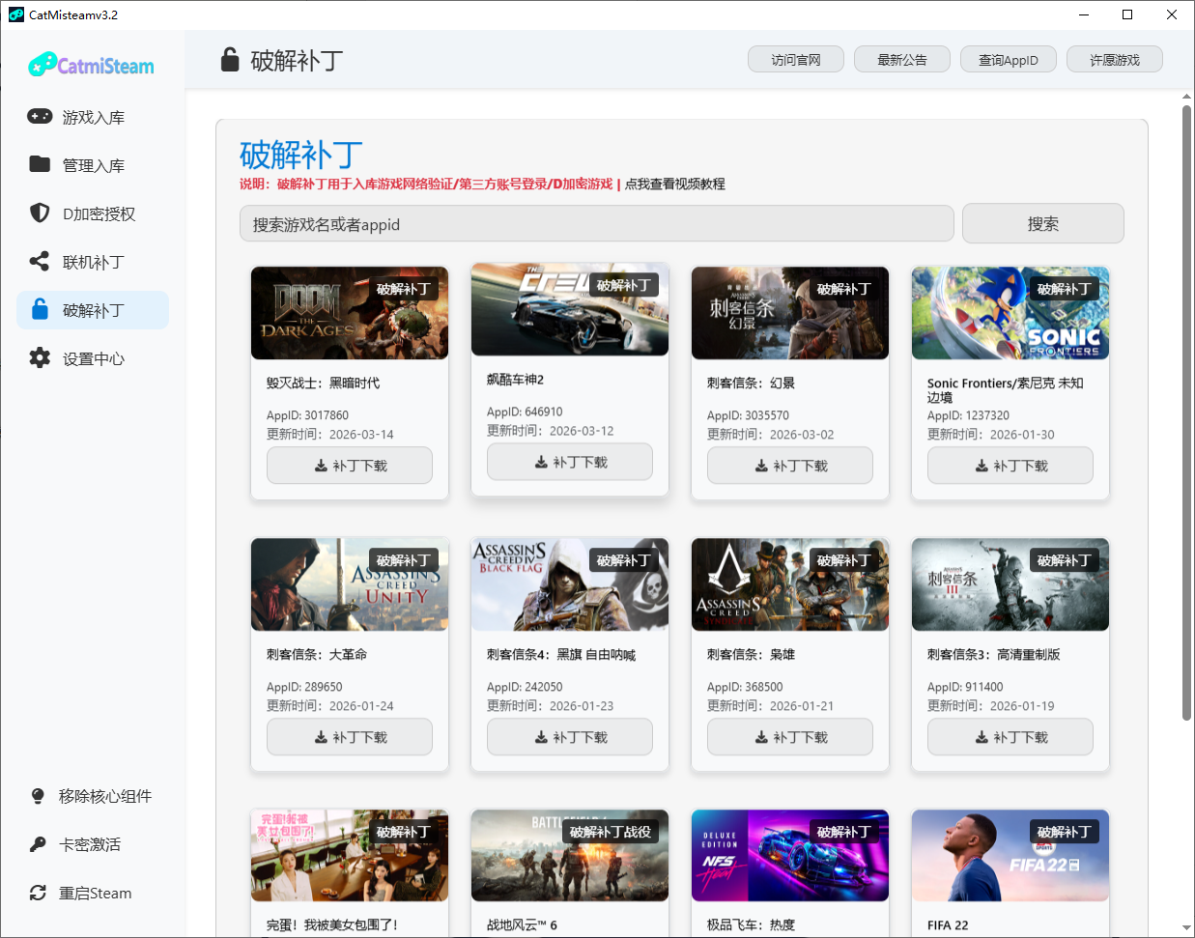Click the key icon beside 卡密激活
1195x938 pixels.
pos(38,844)
